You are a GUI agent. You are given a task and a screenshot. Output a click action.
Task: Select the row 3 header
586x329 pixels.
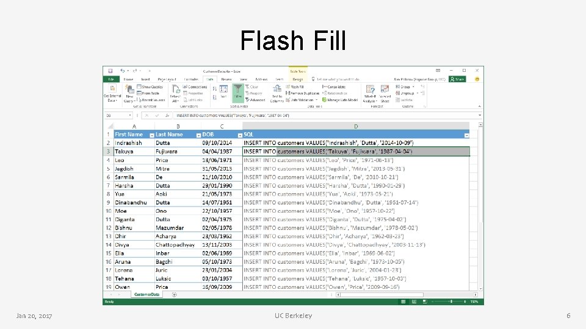click(109, 152)
